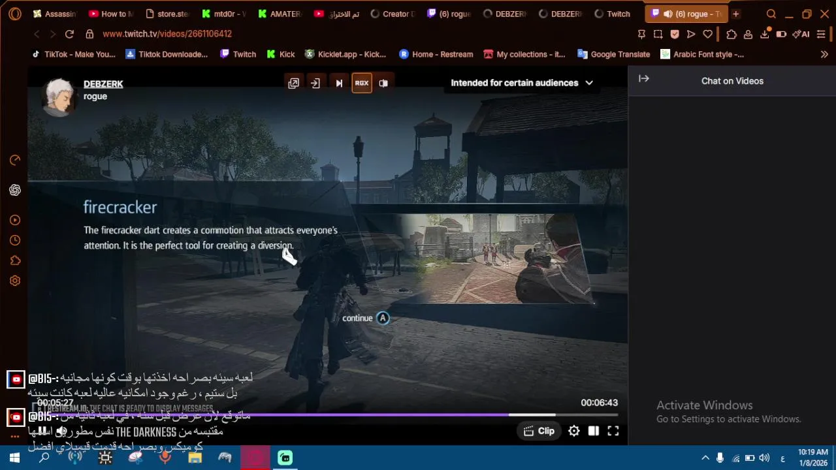
Task: Open the sidebar player icon
Action: coord(15,220)
